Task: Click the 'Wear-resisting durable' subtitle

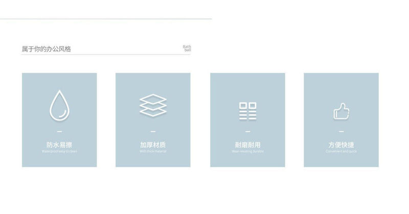Action: tap(247, 152)
